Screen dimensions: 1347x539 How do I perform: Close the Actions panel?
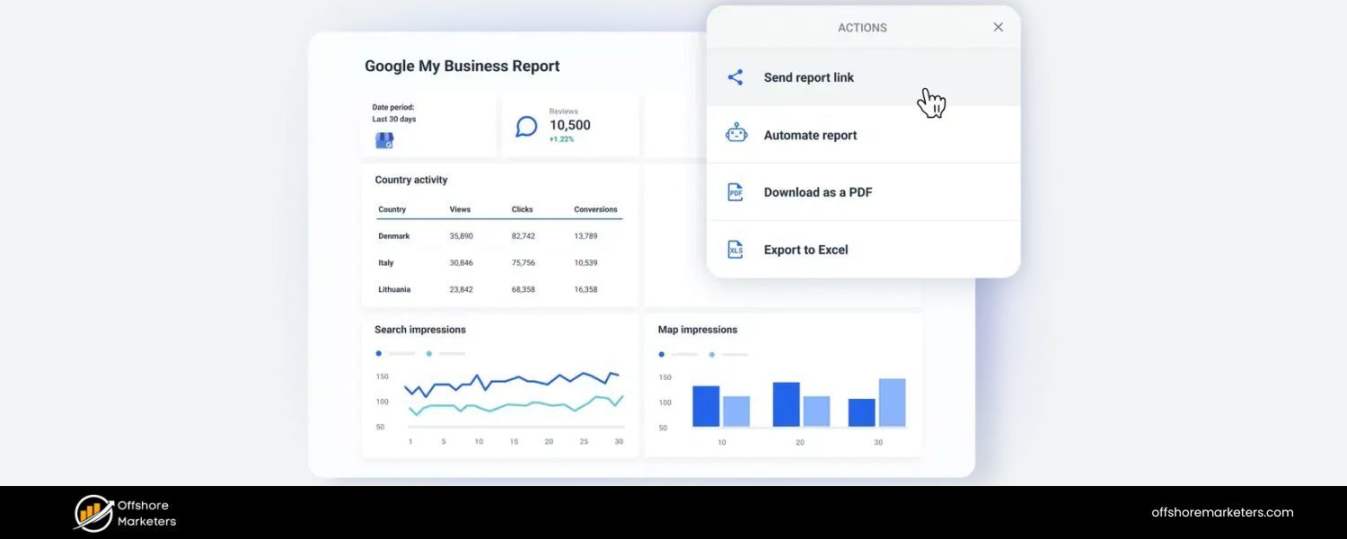998,27
